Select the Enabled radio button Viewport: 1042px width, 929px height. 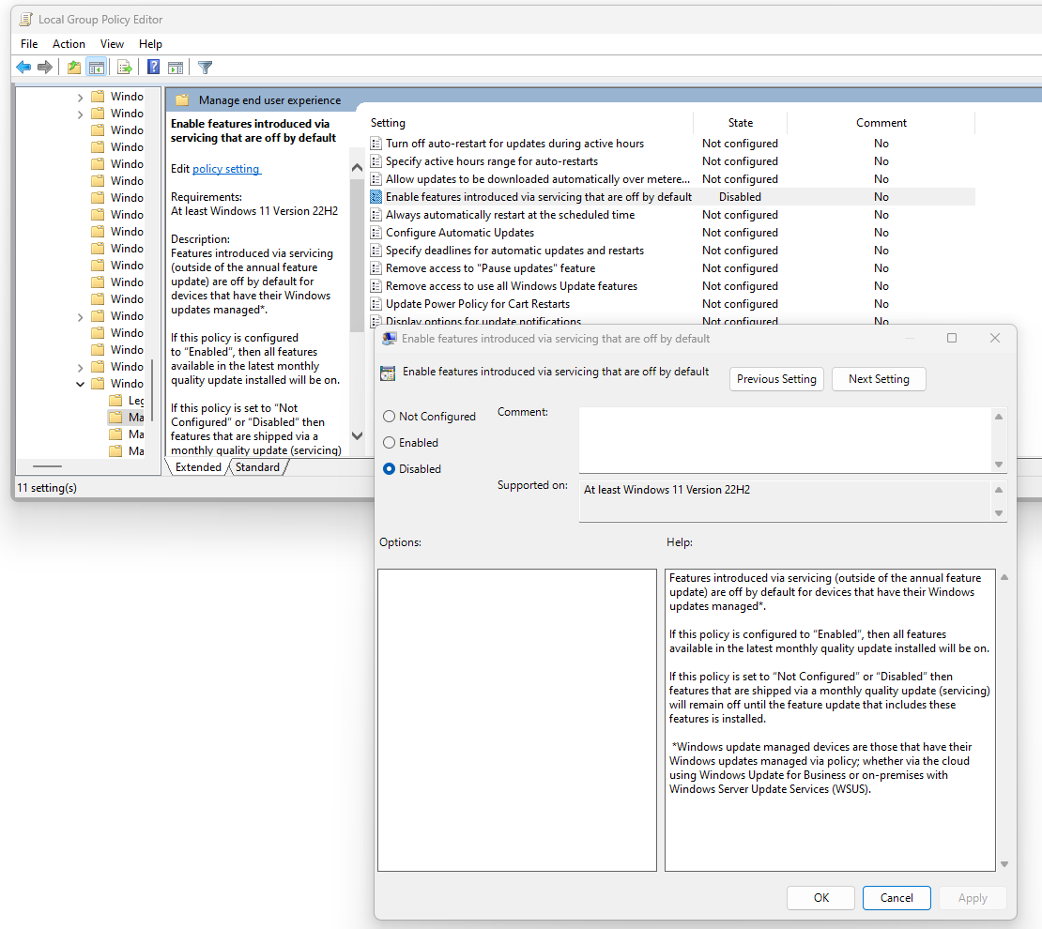click(x=389, y=443)
